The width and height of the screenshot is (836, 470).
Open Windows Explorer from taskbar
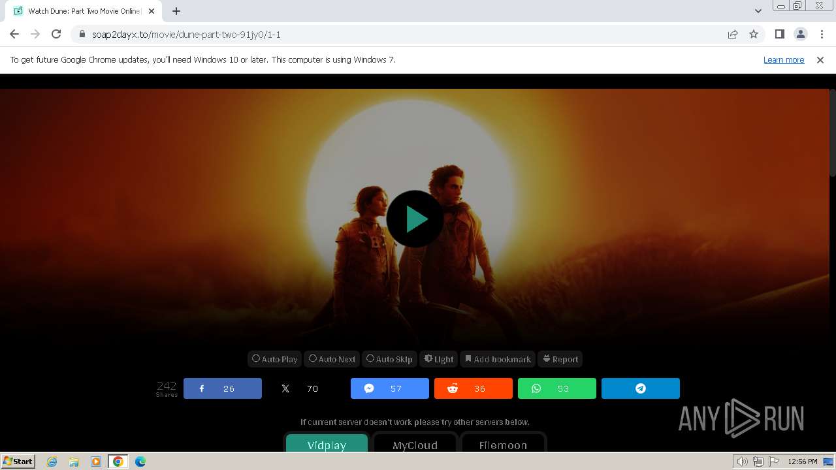click(74, 462)
